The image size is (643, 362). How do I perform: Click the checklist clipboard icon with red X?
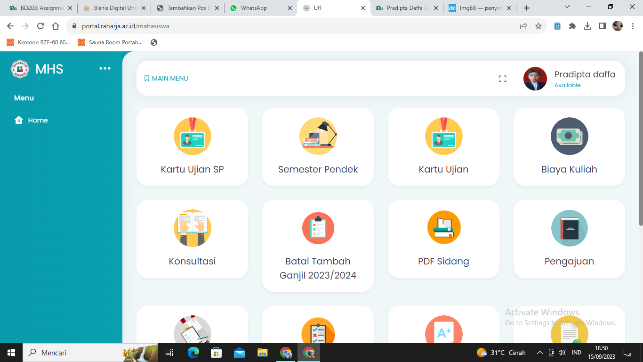[x=318, y=330]
